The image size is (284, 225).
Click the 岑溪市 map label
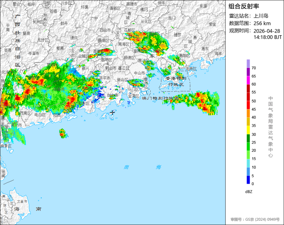click(33, 53)
